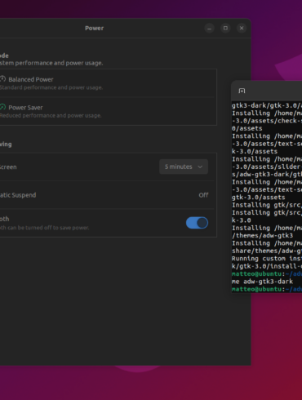Image resolution: width=302 pixels, height=400 pixels.
Task: Click the Power Saver leaf icon
Action: [x=2, y=107]
